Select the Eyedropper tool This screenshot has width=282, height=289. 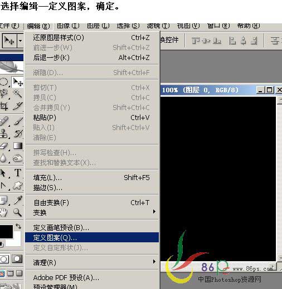18,200
